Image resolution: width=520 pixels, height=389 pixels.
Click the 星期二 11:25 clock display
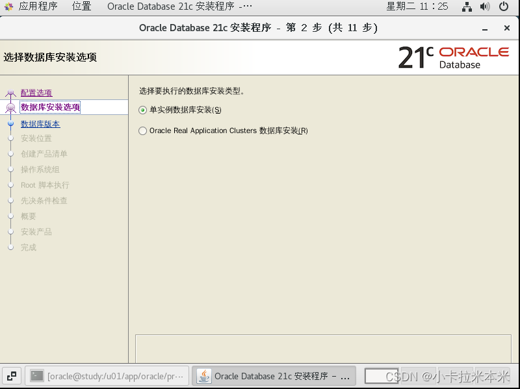pyautogui.click(x=418, y=7)
